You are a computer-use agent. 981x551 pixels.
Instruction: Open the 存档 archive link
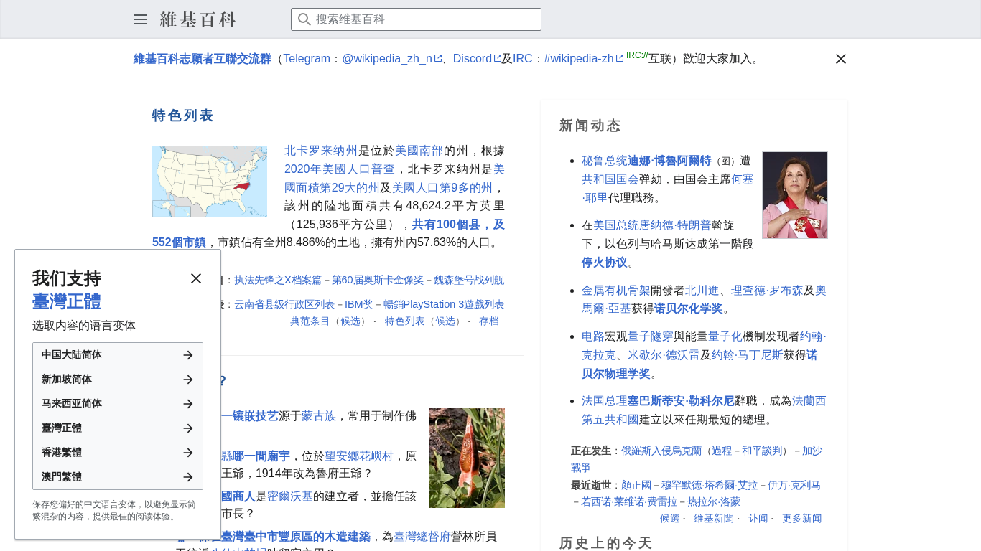489,321
